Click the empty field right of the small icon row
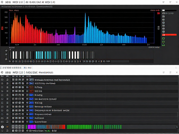Image resolution: width=179 pixels, height=134 pixels. [120, 61]
